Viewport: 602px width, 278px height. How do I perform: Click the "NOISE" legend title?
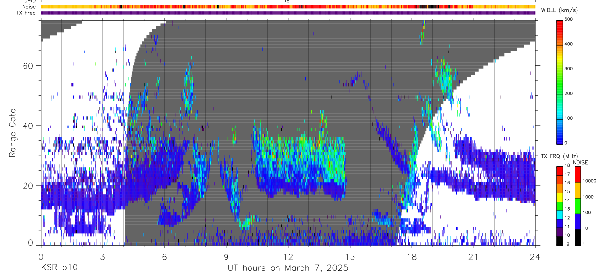pos(580,163)
